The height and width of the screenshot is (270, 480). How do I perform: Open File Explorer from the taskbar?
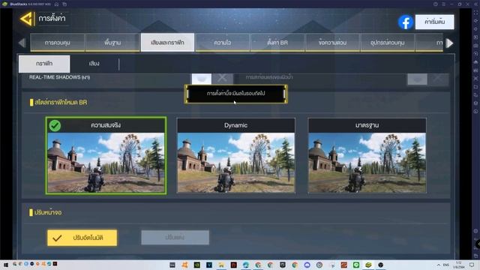221,265
